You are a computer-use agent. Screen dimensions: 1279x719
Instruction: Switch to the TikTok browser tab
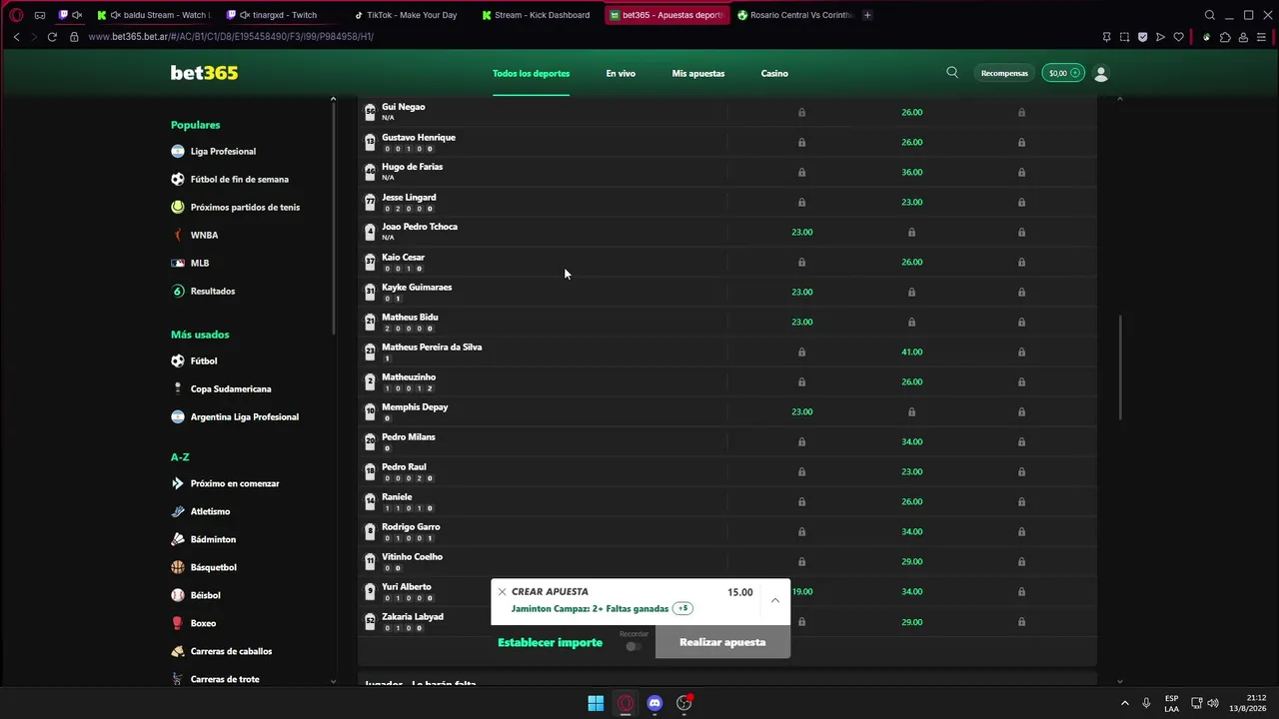pyautogui.click(x=405, y=15)
